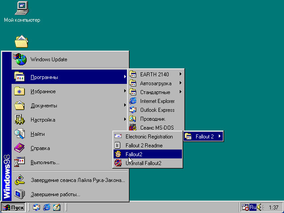Click the Windows Update globe icon
This screenshot has width=284, height=213.
[x=20, y=59]
